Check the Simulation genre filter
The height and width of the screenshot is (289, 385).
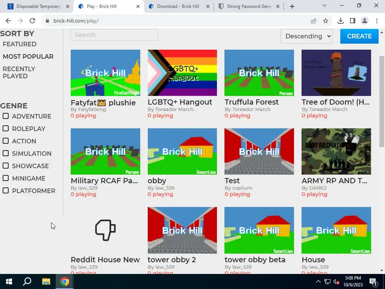point(6,153)
